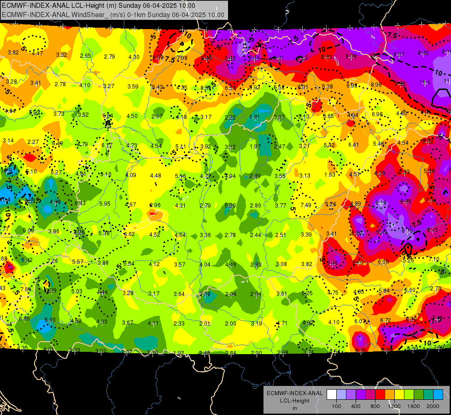Click the legend label LCL-Height
Viewport: 451px width, 415px height.
tap(294, 401)
